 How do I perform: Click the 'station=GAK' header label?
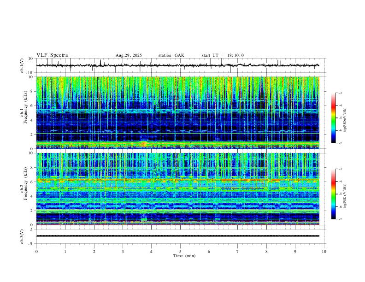[171, 55]
